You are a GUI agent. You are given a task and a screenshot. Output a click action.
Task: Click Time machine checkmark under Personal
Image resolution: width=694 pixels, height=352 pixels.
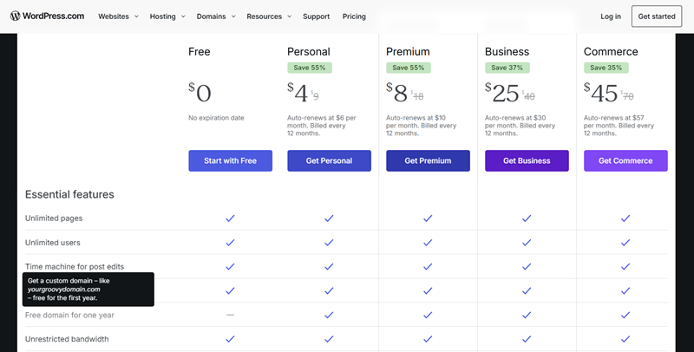(x=329, y=267)
